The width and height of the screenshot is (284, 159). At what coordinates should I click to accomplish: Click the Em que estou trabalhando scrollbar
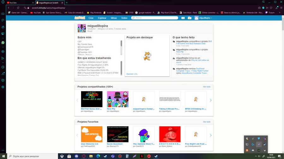pos(121,68)
